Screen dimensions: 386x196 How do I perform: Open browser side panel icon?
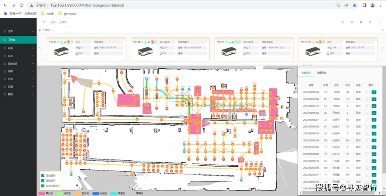click(365, 5)
